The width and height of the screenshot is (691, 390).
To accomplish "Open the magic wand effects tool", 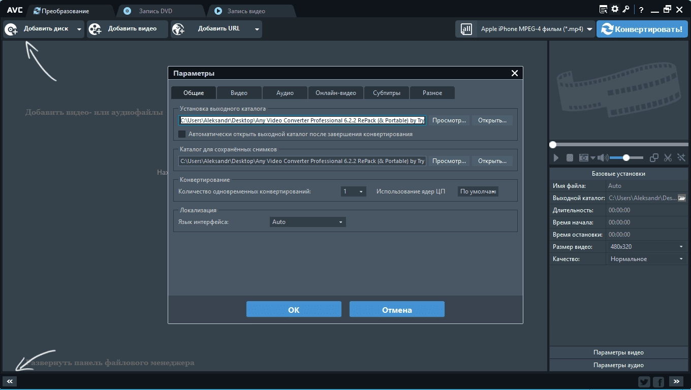I will point(681,158).
